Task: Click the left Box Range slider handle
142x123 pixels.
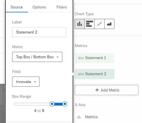Action: [x=52, y=104]
